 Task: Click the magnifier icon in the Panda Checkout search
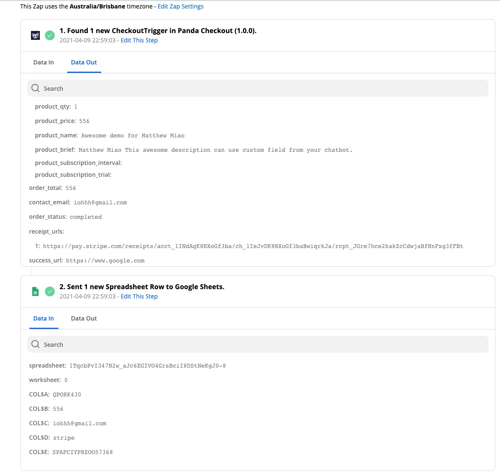[x=36, y=88]
